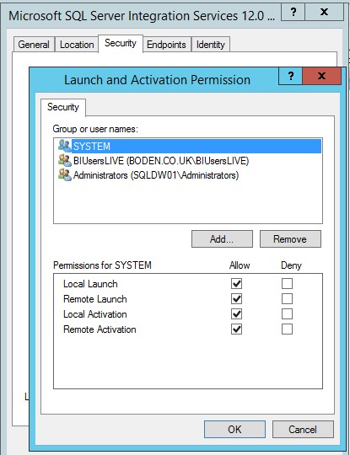Click the Cancel button
Screen dimensions: 350x455
[x=303, y=430]
